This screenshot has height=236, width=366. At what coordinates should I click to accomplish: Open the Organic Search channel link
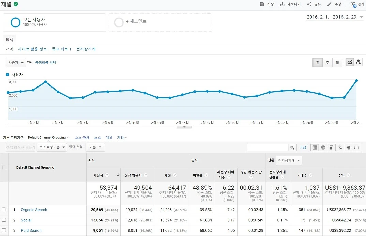point(34,210)
